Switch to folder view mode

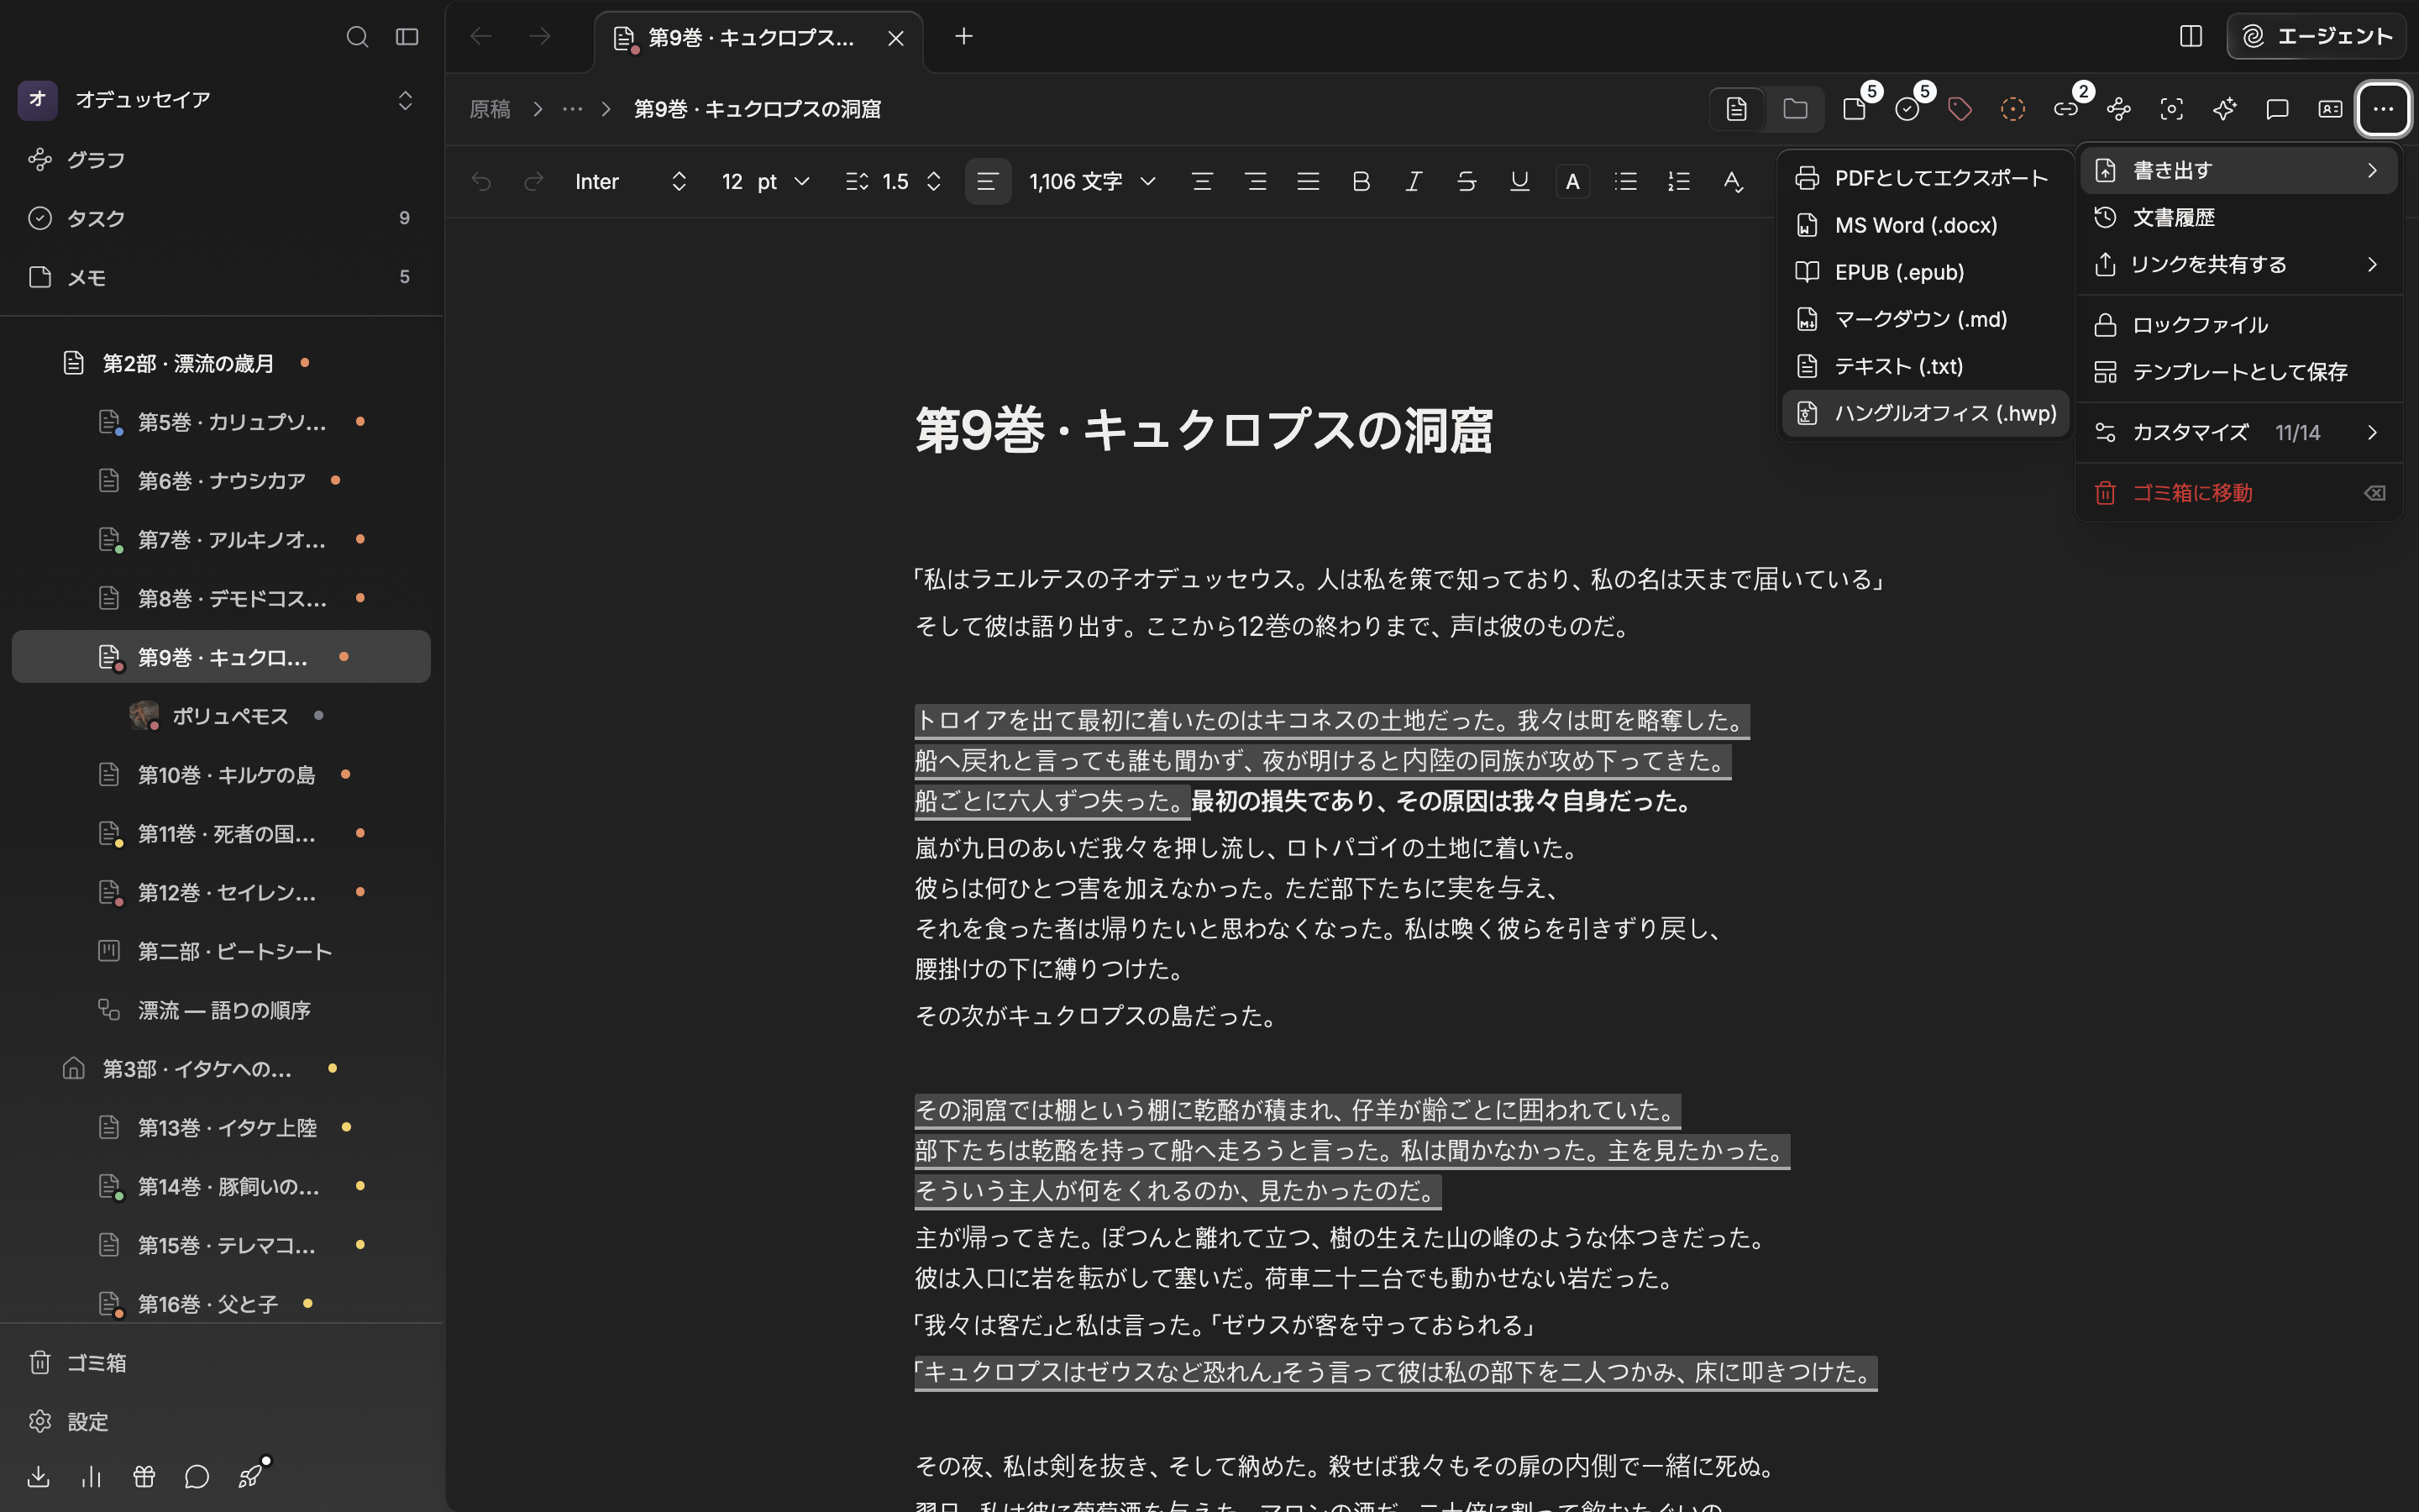point(1795,109)
